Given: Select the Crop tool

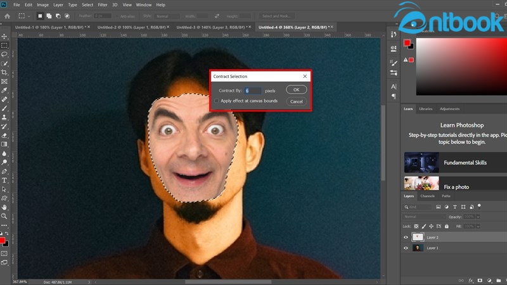Looking at the screenshot, I should 4,72.
